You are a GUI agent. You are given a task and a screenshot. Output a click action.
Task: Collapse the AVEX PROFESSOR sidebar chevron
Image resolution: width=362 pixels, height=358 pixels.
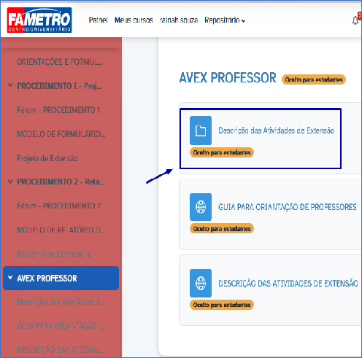pos(10,278)
